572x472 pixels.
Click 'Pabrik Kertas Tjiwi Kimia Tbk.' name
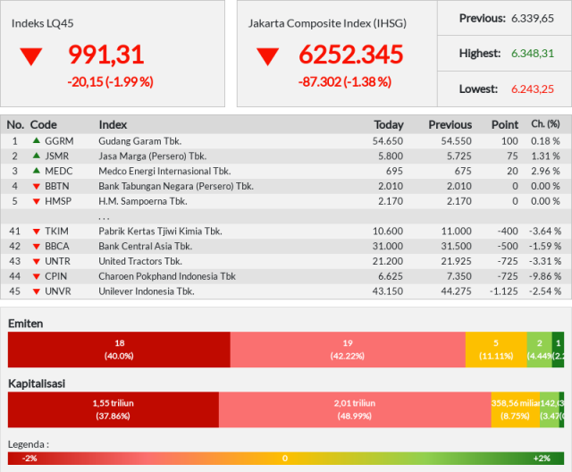coord(160,232)
